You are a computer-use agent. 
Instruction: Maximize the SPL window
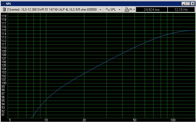coord(188,4)
